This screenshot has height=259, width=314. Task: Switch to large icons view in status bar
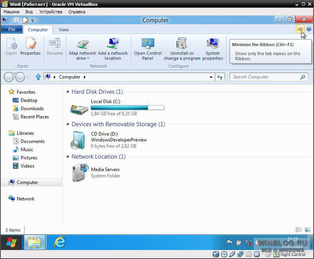[x=307, y=230]
